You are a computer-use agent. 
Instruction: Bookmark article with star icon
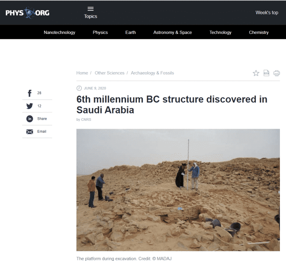(256, 73)
